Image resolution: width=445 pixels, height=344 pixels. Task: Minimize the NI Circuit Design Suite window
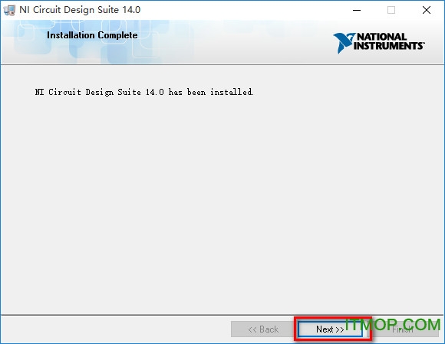pyautogui.click(x=357, y=10)
